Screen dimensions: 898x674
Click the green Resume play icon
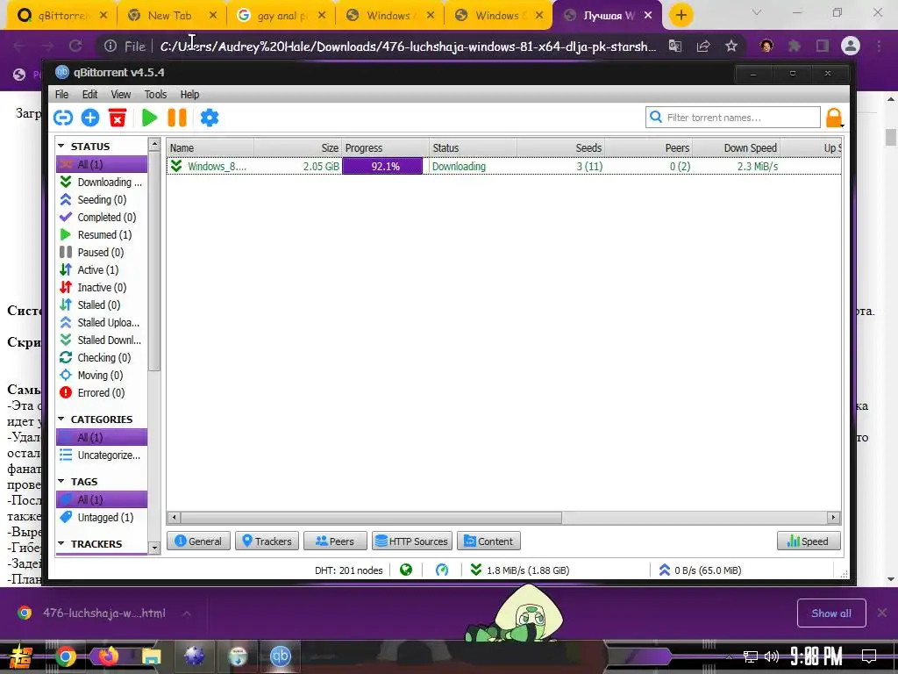(x=149, y=118)
